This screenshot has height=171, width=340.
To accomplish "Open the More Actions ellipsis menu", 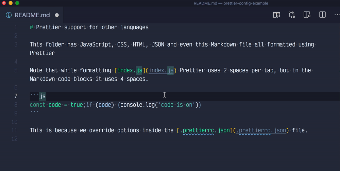I will click(x=337, y=15).
